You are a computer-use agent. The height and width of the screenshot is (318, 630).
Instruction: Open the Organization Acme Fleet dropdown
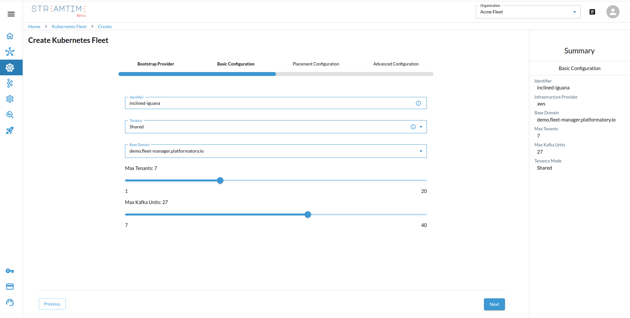(x=528, y=12)
